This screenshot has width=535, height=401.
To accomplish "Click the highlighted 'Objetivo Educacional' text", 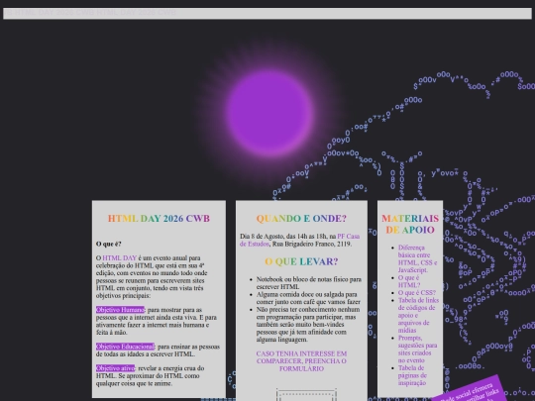I will coord(125,347).
